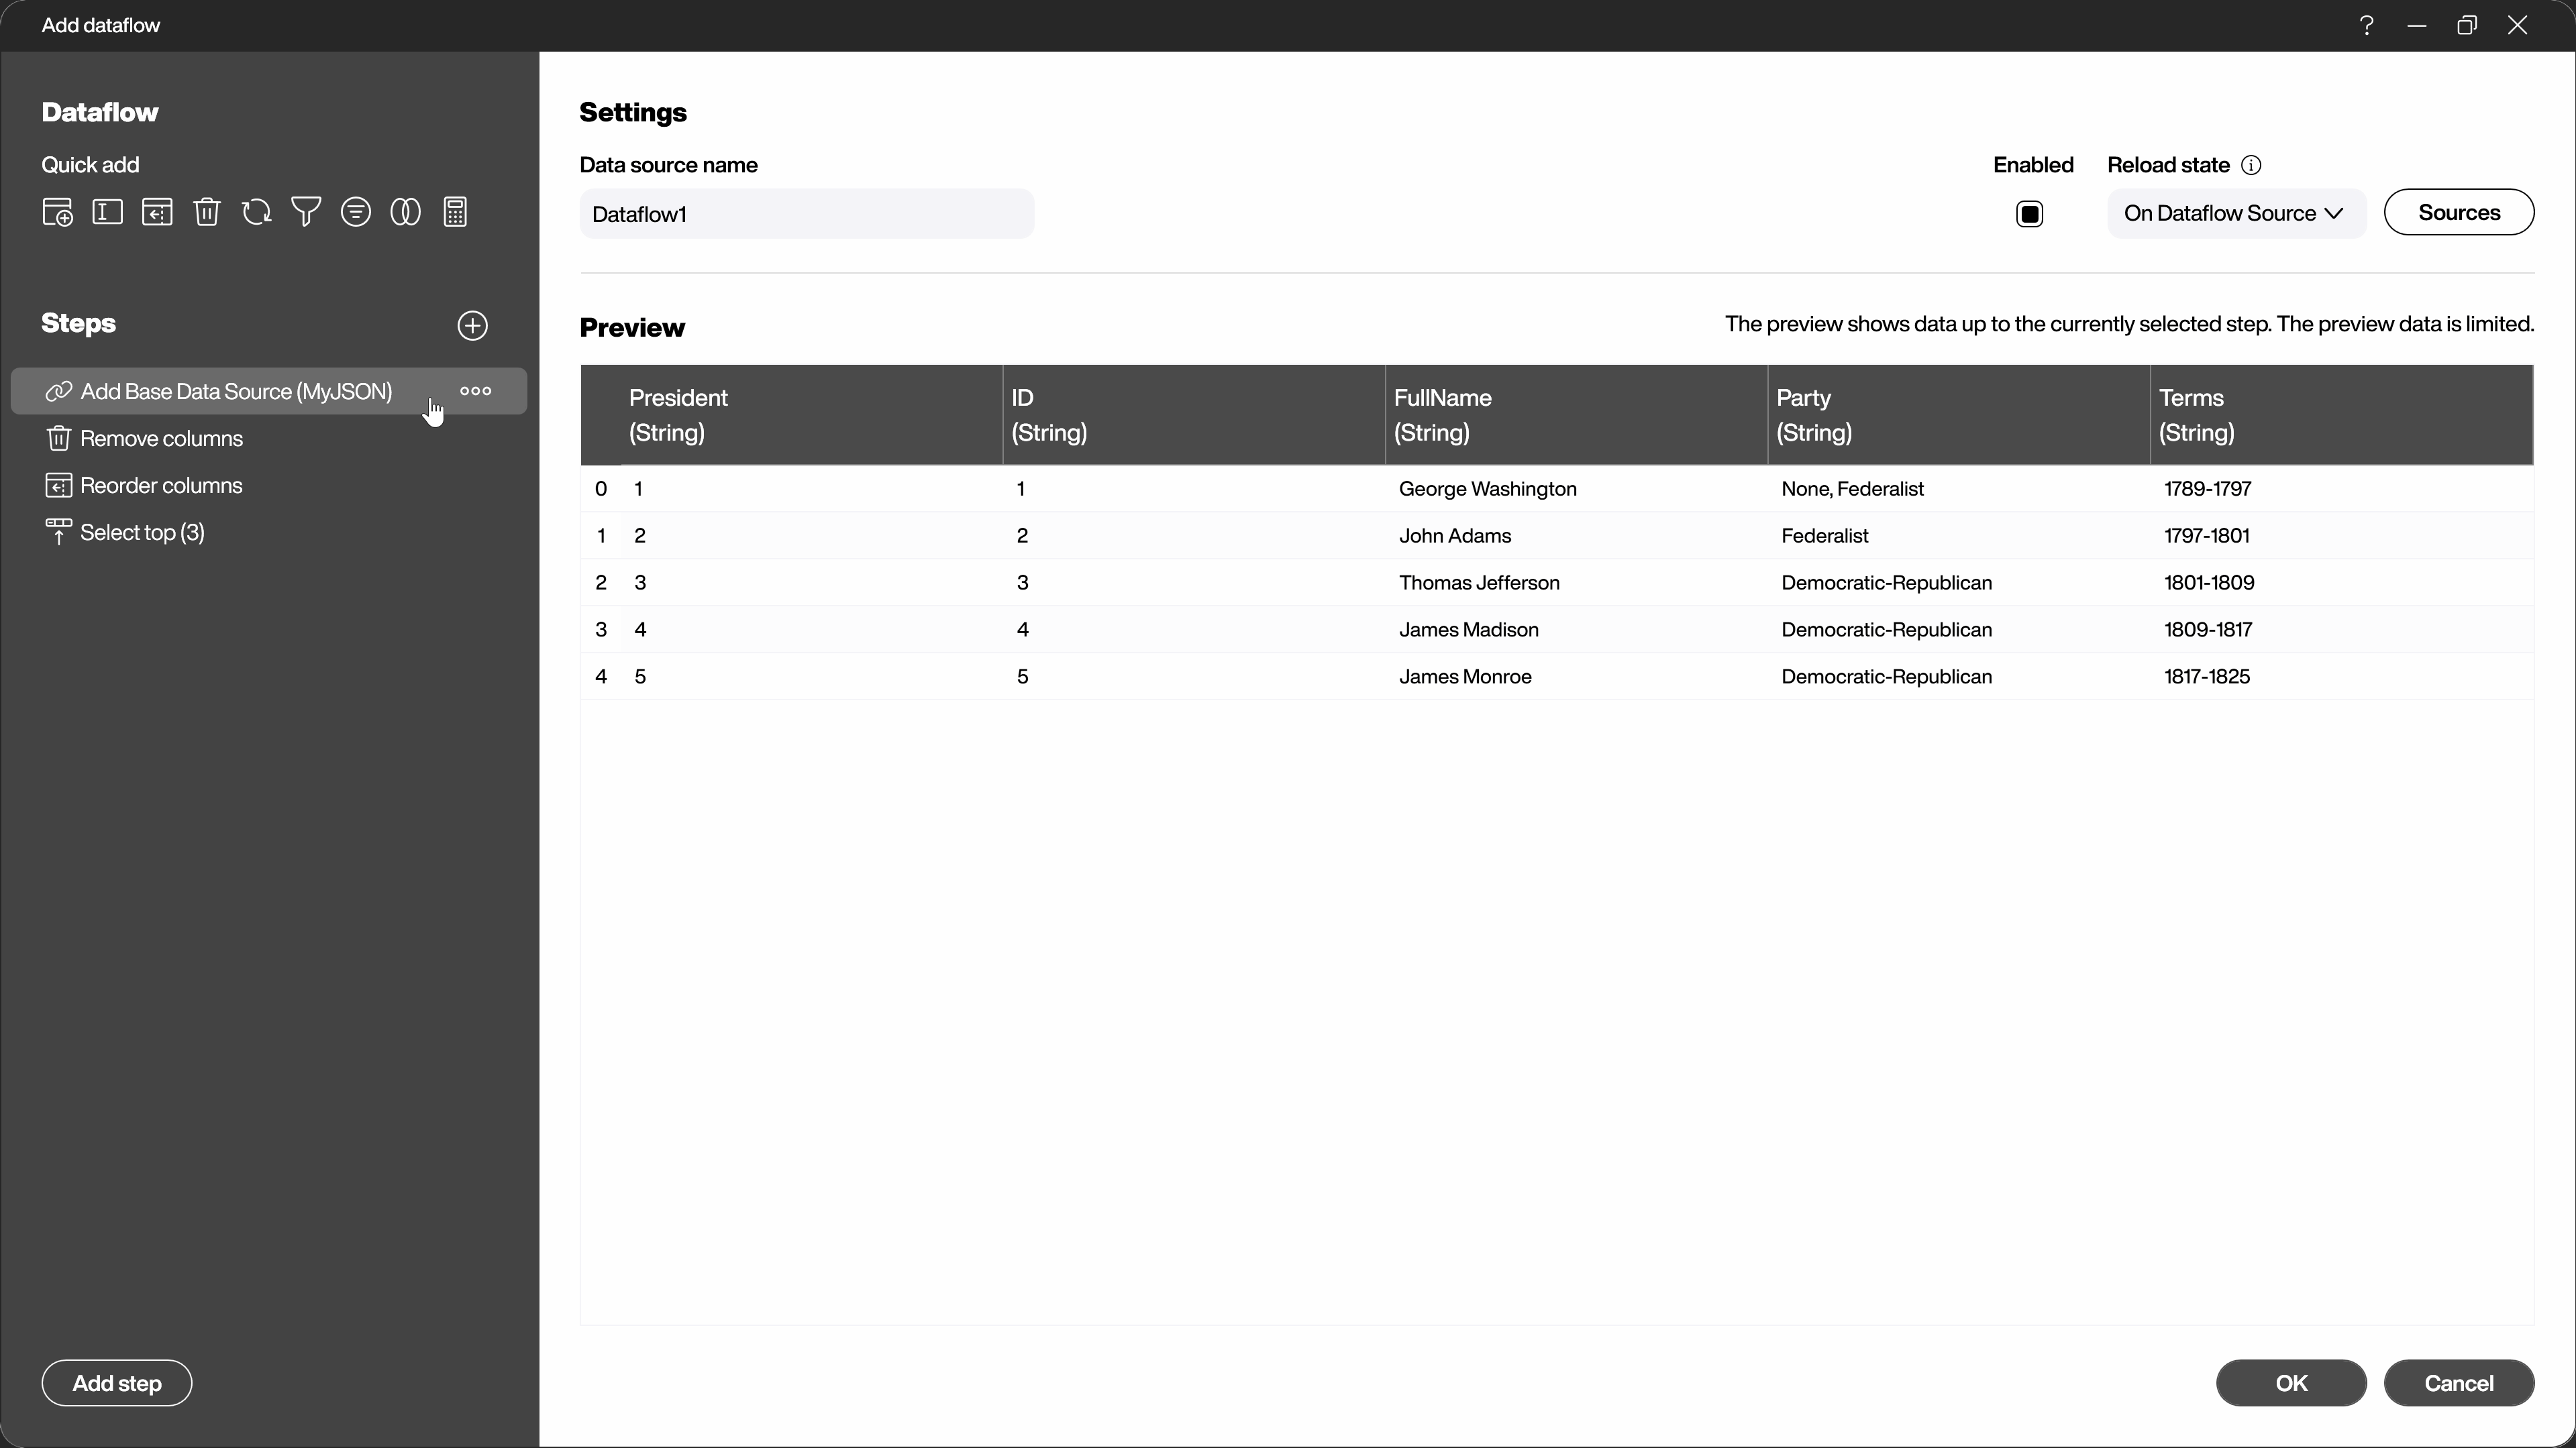Select the Add Base Data Source (MyJSON) step
The image size is (2576, 1448).
point(269,391)
